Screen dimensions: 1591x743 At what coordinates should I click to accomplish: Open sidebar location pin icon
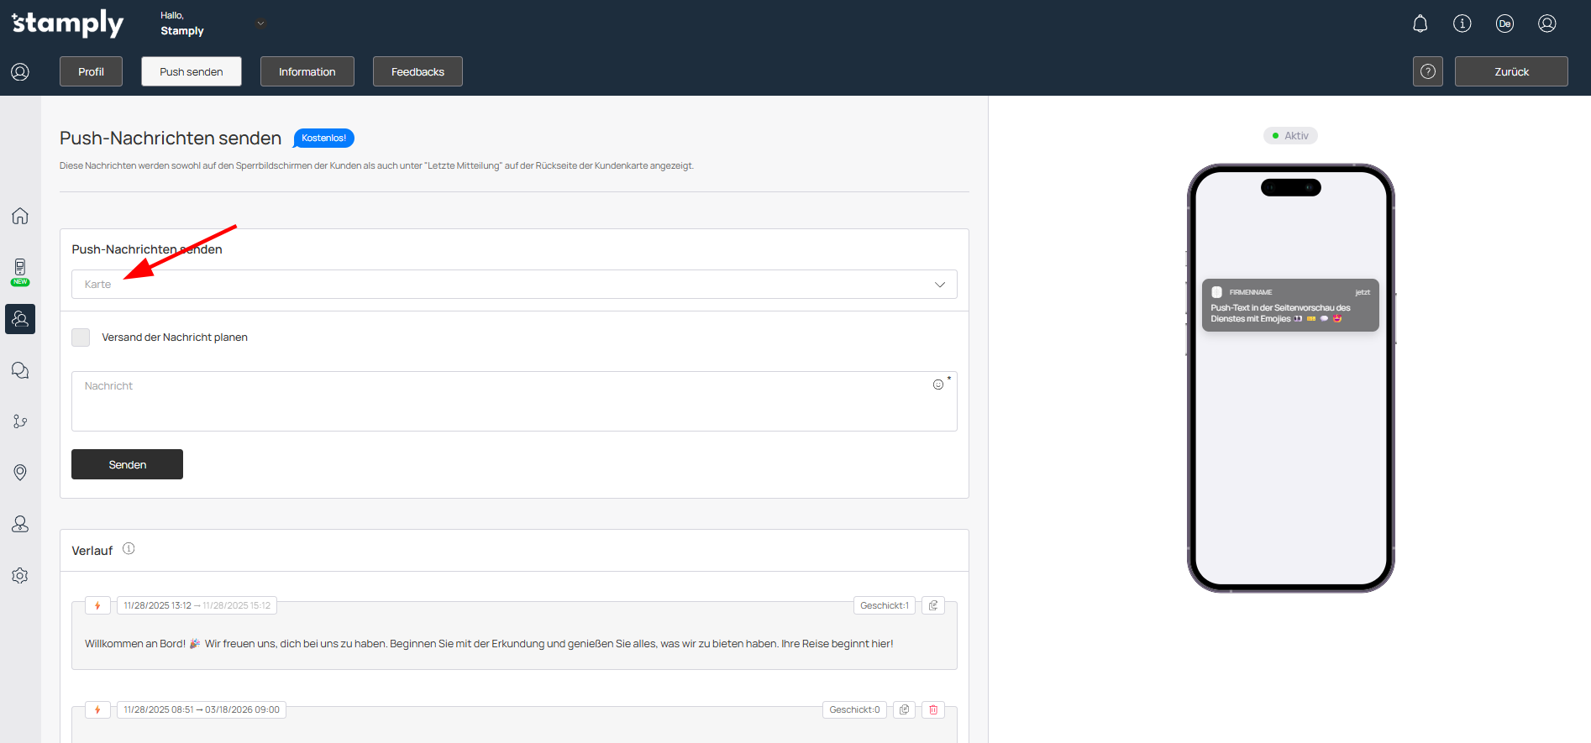pyautogui.click(x=20, y=473)
